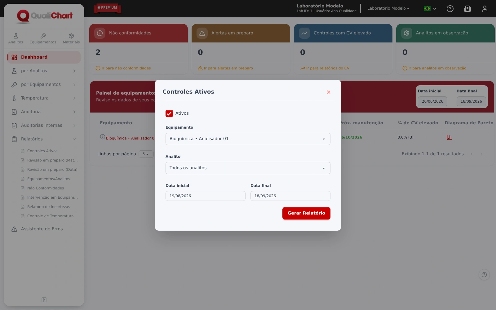Click the Controles com CV elevado trend icon

pyautogui.click(x=304, y=33)
